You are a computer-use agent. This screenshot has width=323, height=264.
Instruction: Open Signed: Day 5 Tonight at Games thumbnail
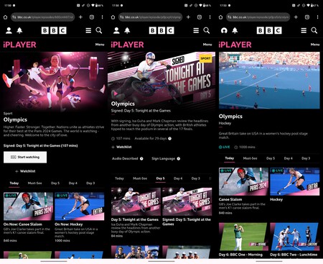(x=187, y=201)
